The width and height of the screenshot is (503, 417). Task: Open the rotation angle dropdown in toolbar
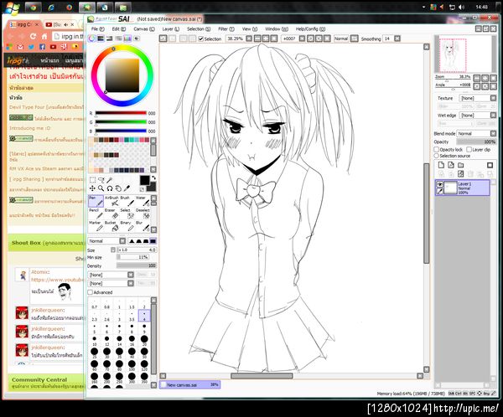pos(302,39)
